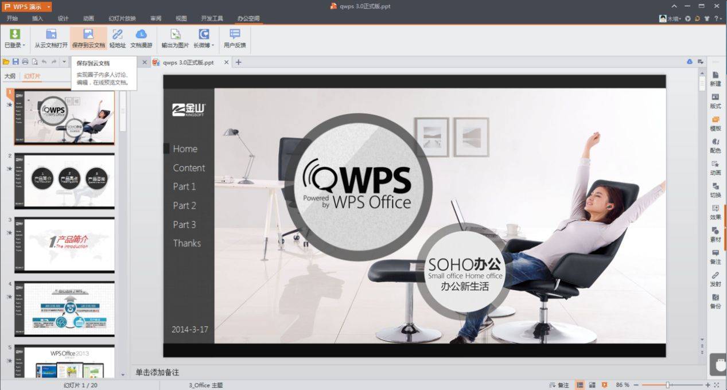Image resolution: width=727 pixels, height=390 pixels.
Task: Start slideshow from status bar icon
Action: 604,385
